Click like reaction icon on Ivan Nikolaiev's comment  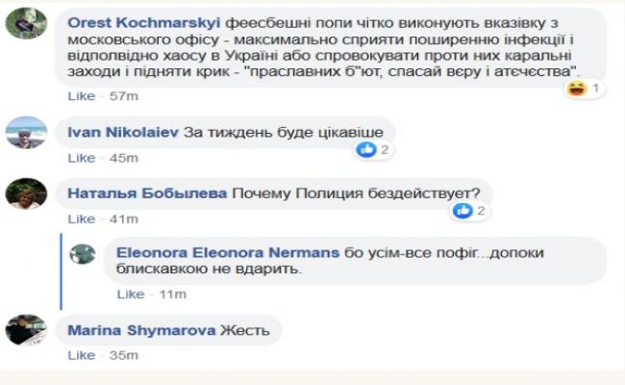tap(365, 149)
